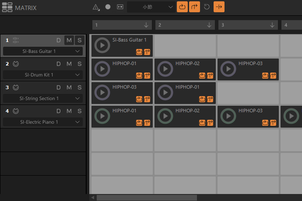The height and width of the screenshot is (201, 302).
Task: Toggle the orange loop cells button in toolbar
Action: click(x=182, y=7)
